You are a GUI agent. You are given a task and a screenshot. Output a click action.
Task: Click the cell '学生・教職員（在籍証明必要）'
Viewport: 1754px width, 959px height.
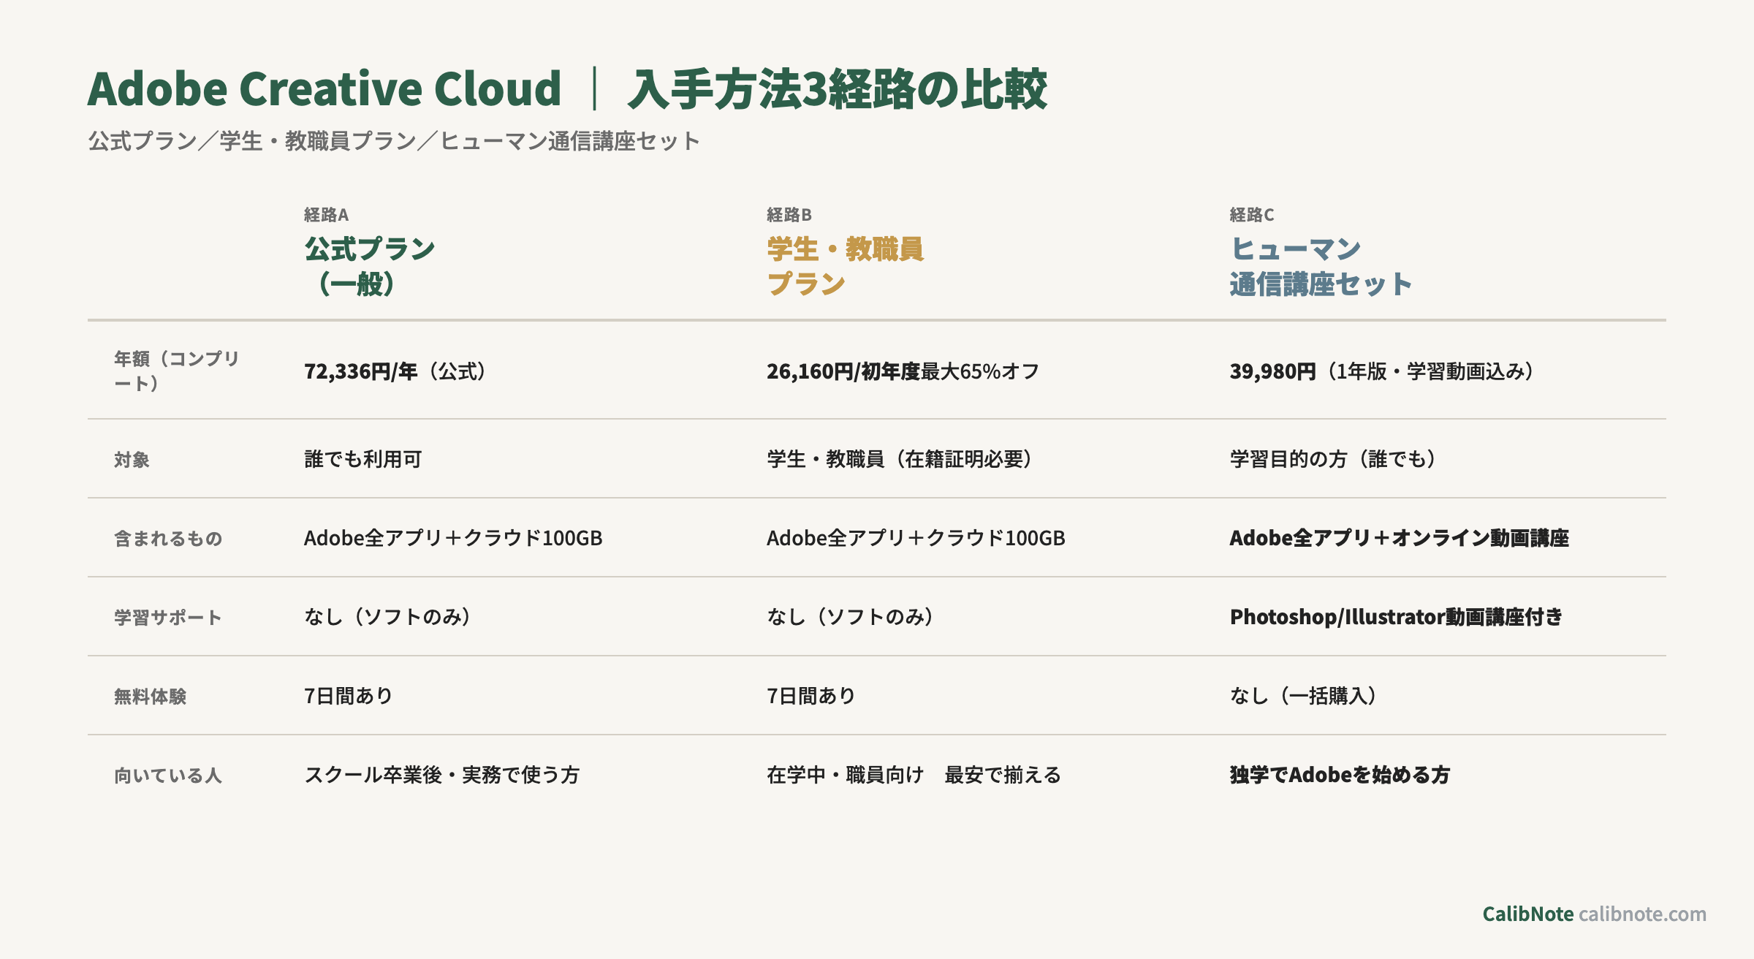900,459
